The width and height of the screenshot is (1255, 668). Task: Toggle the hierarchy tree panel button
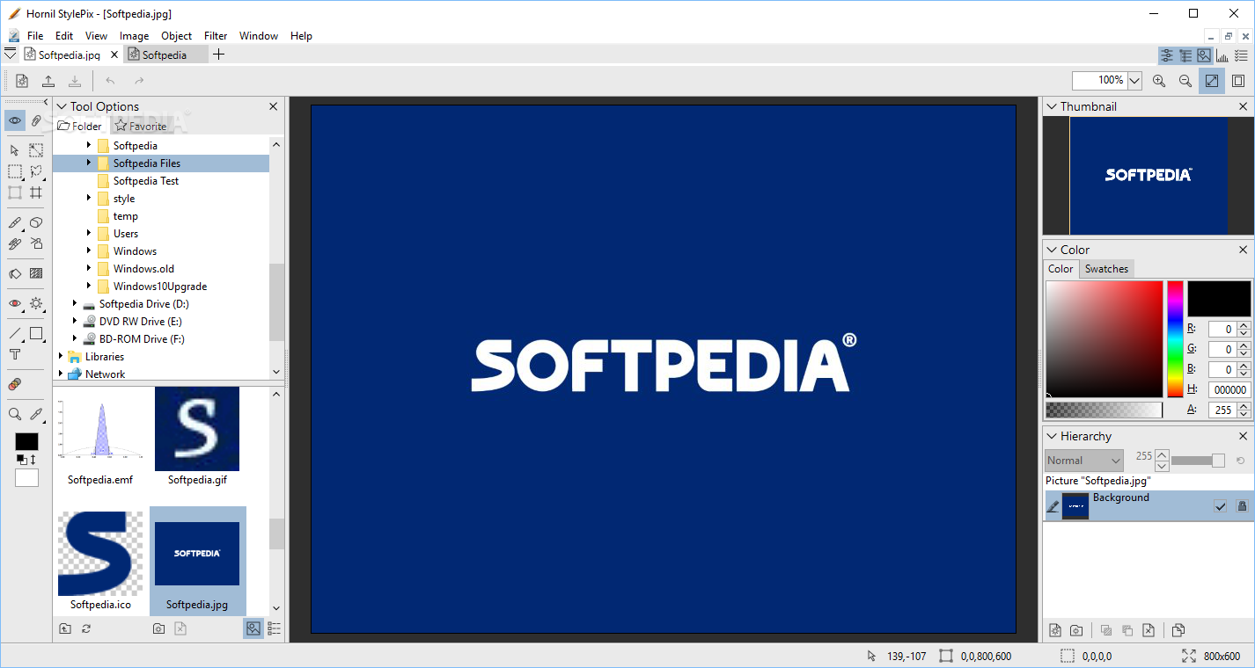[1185, 55]
